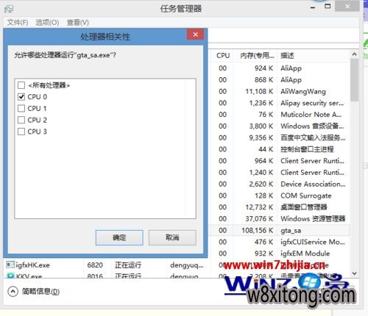Click the igfxHK.exe process icon
The height and width of the screenshot is (316, 368).
(x=10, y=265)
